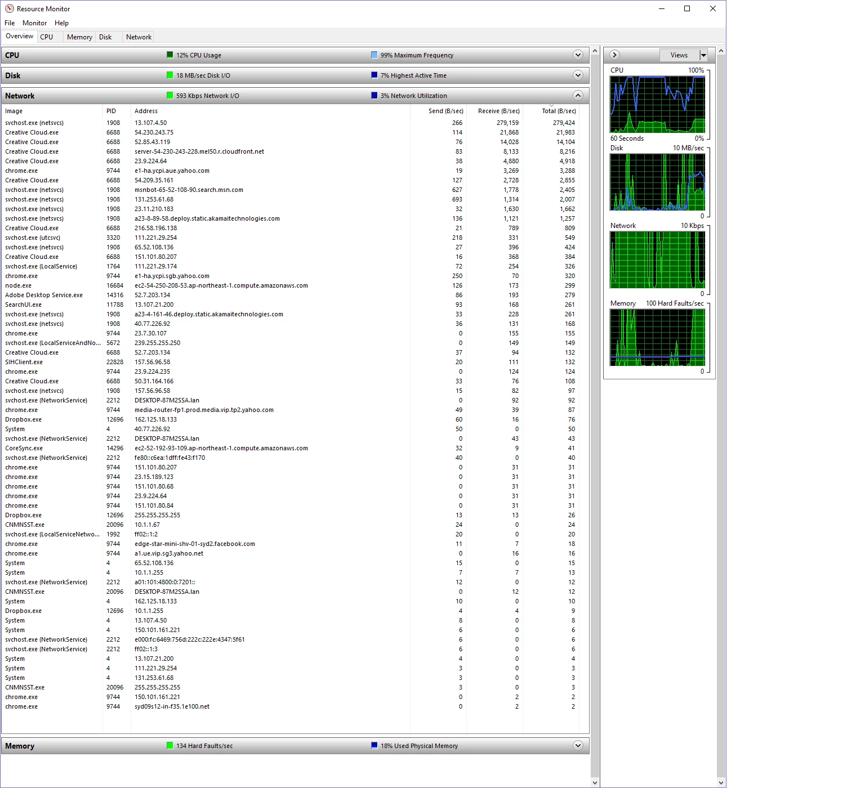Click the green Network I/O indicator square

[x=170, y=95]
